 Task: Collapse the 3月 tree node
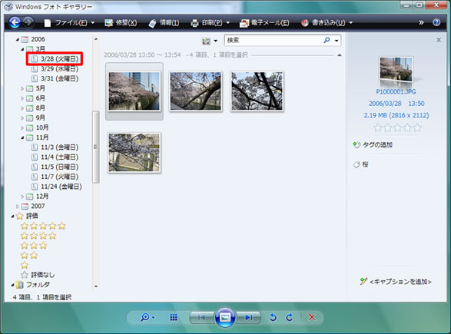pyautogui.click(x=22, y=49)
